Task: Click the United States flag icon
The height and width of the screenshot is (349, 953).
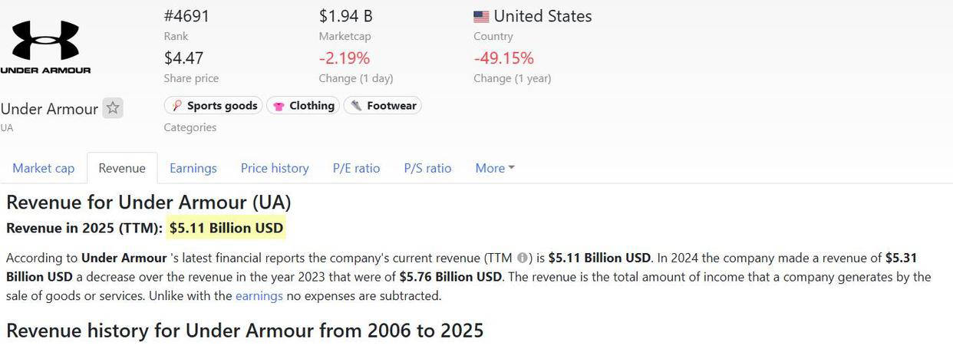Action: (x=481, y=16)
